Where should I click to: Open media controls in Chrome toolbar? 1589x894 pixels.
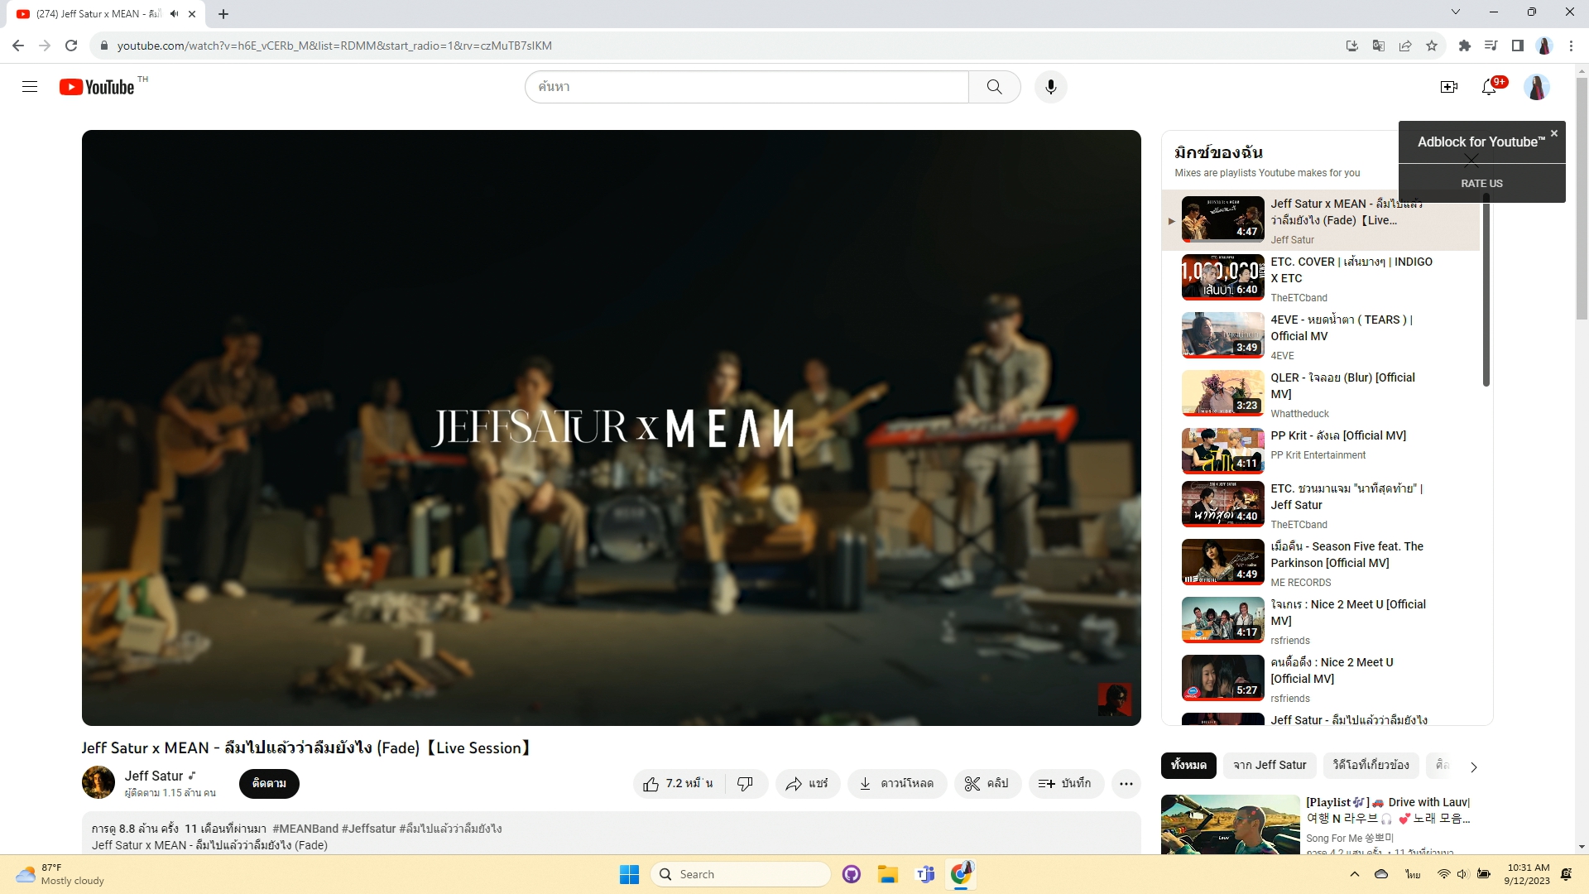coord(1491,46)
